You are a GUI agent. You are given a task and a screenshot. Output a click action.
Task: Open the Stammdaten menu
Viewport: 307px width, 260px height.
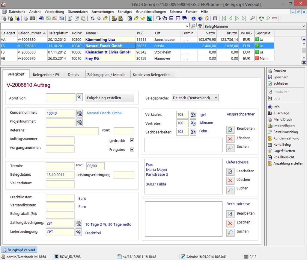pos(78,12)
